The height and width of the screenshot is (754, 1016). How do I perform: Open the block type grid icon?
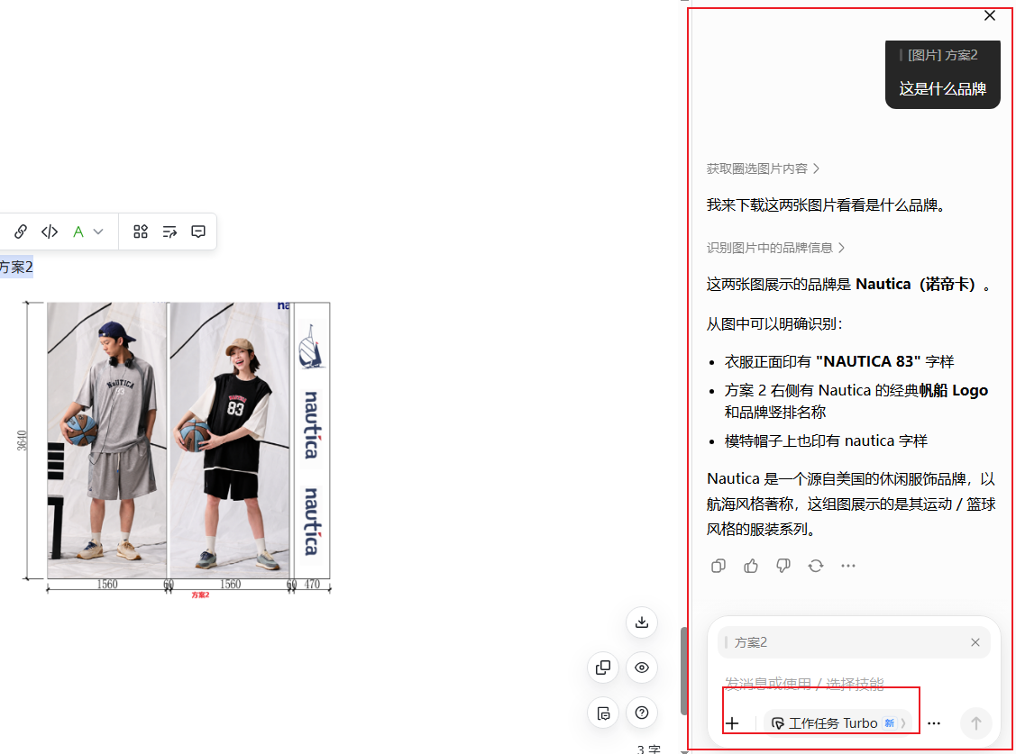[141, 231]
